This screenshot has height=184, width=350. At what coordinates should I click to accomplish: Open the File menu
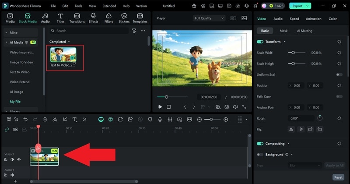(53, 6)
